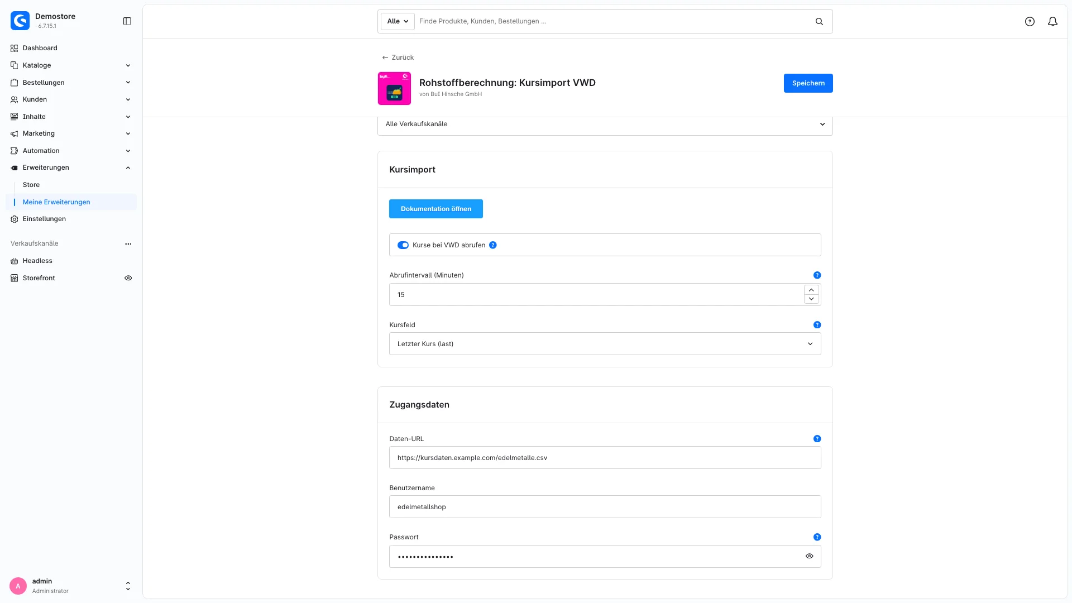Show help for the Kursfeld field
The image size is (1072, 603).
[817, 325]
